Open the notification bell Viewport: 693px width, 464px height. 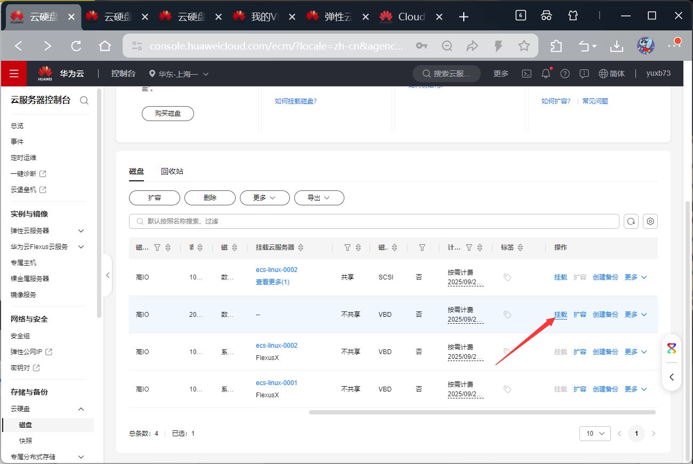pos(546,74)
